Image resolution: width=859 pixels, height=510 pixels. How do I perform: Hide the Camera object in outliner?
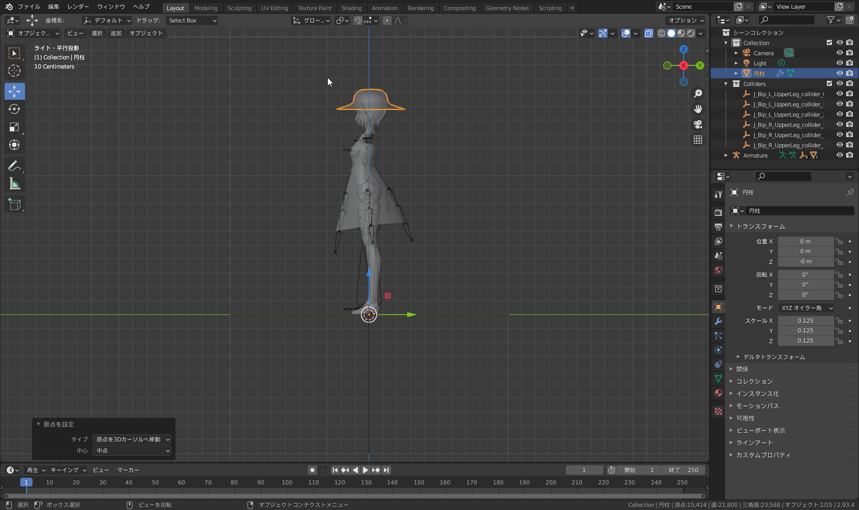pyautogui.click(x=840, y=53)
